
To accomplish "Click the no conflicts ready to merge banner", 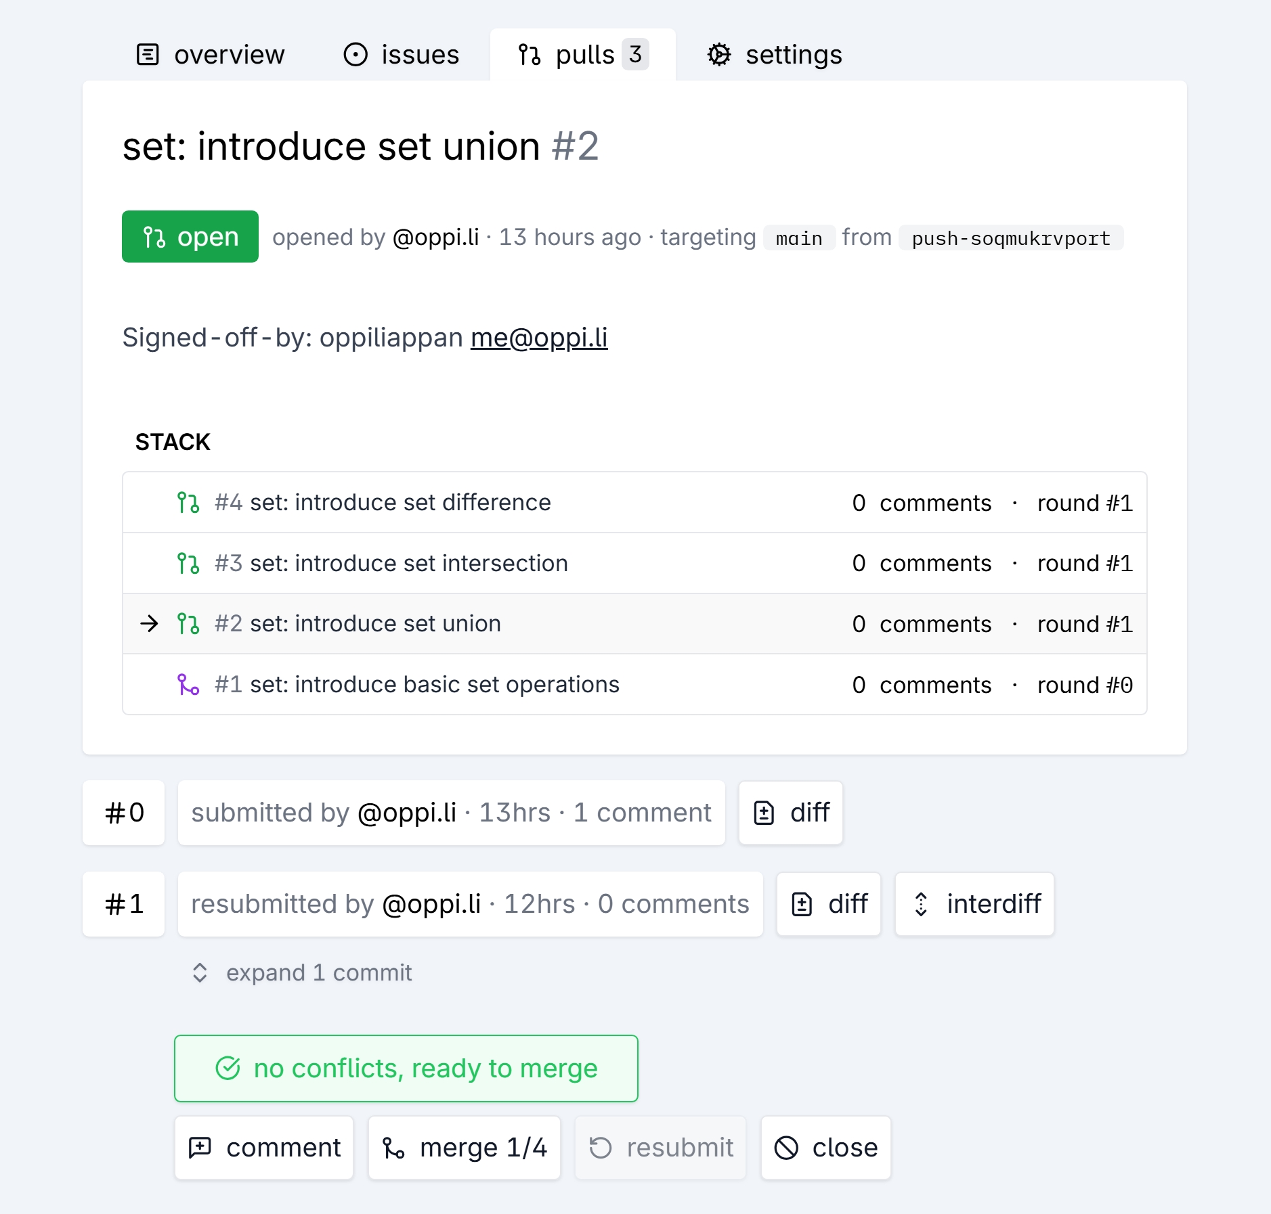I will [x=406, y=1069].
